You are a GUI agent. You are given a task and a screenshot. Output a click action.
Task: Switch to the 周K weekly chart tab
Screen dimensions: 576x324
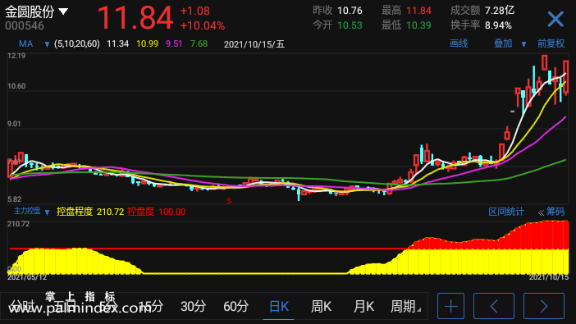click(321, 306)
